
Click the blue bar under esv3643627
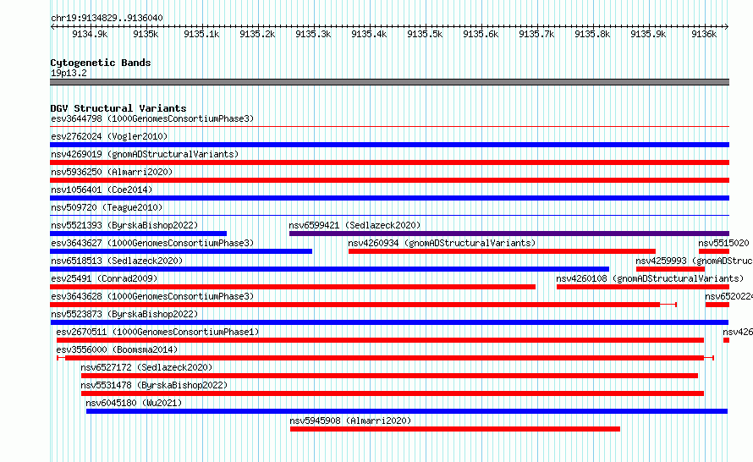(181, 251)
